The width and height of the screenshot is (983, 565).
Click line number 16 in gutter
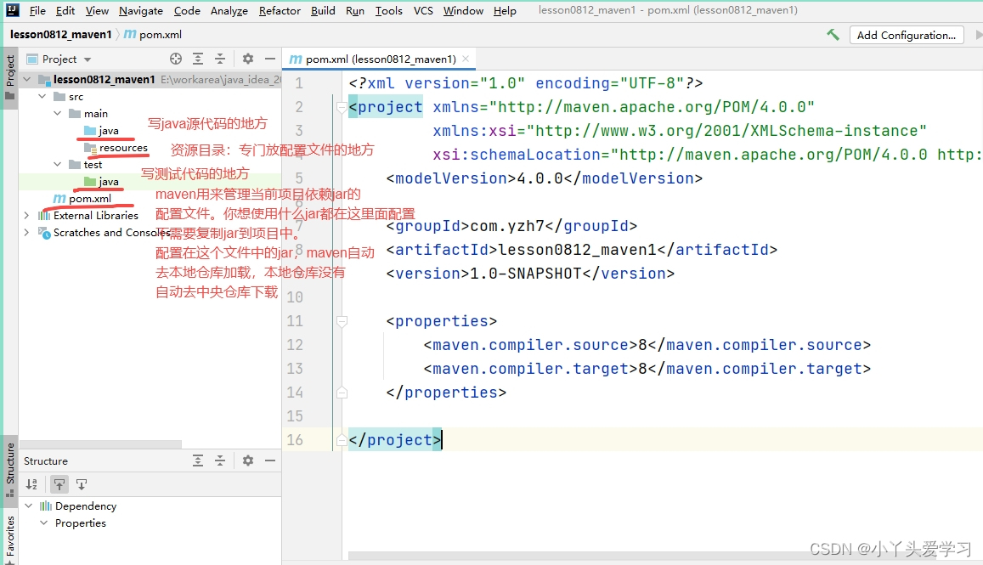(x=295, y=440)
